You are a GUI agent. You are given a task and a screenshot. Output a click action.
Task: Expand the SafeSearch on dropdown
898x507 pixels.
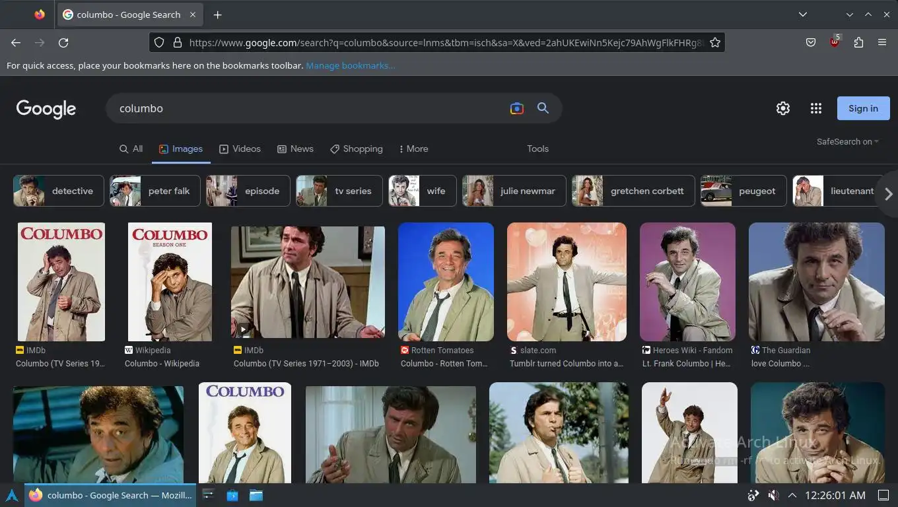848,141
